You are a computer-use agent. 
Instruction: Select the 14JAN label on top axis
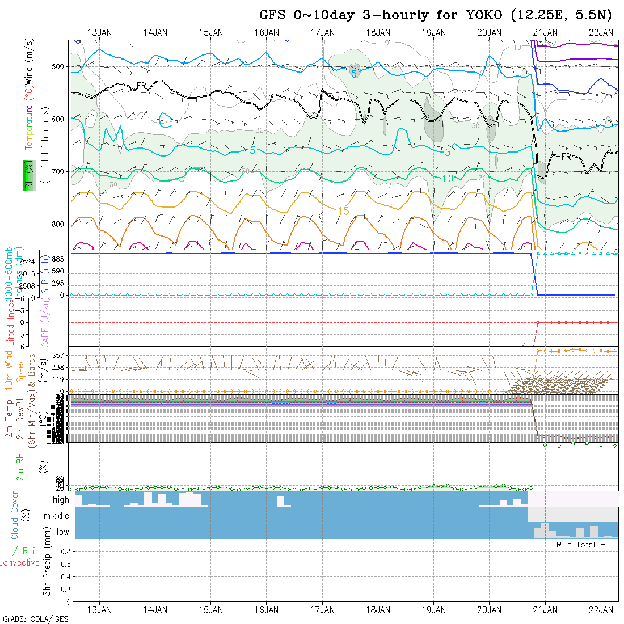coord(155,33)
